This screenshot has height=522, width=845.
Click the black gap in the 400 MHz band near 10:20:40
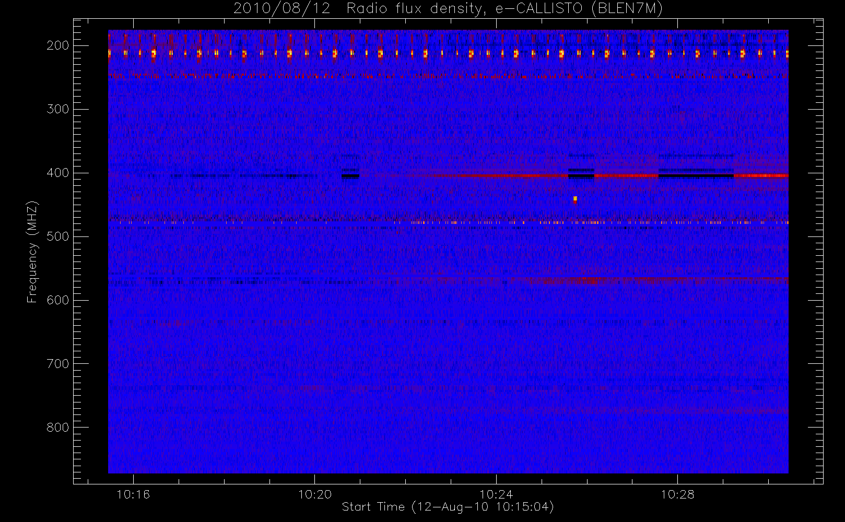350,176
